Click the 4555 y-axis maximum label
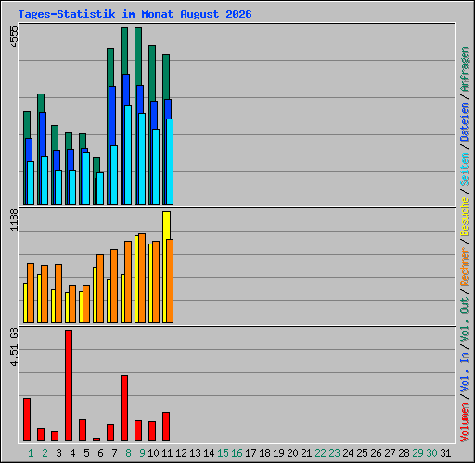The image size is (475, 463). click(14, 37)
